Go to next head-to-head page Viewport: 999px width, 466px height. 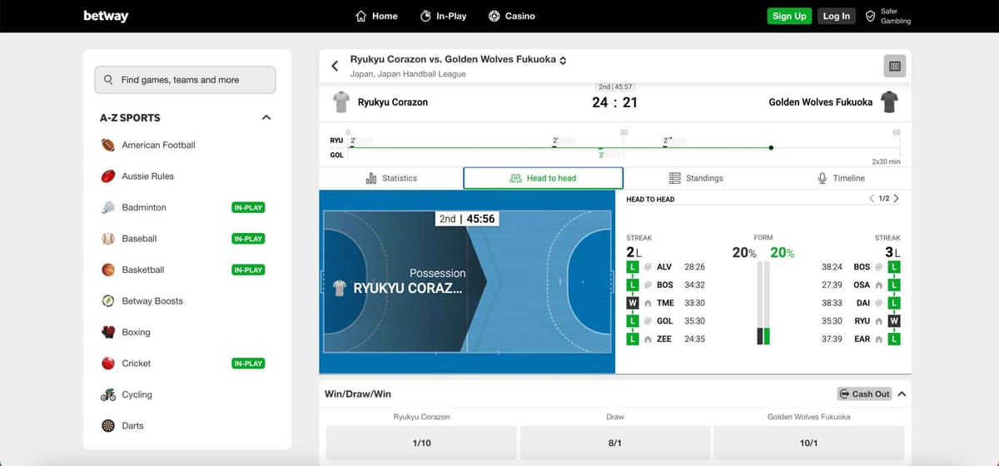click(896, 199)
